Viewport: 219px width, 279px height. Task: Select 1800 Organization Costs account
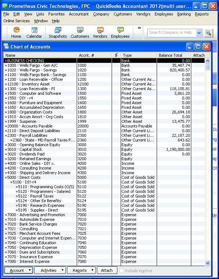click(104, 112)
